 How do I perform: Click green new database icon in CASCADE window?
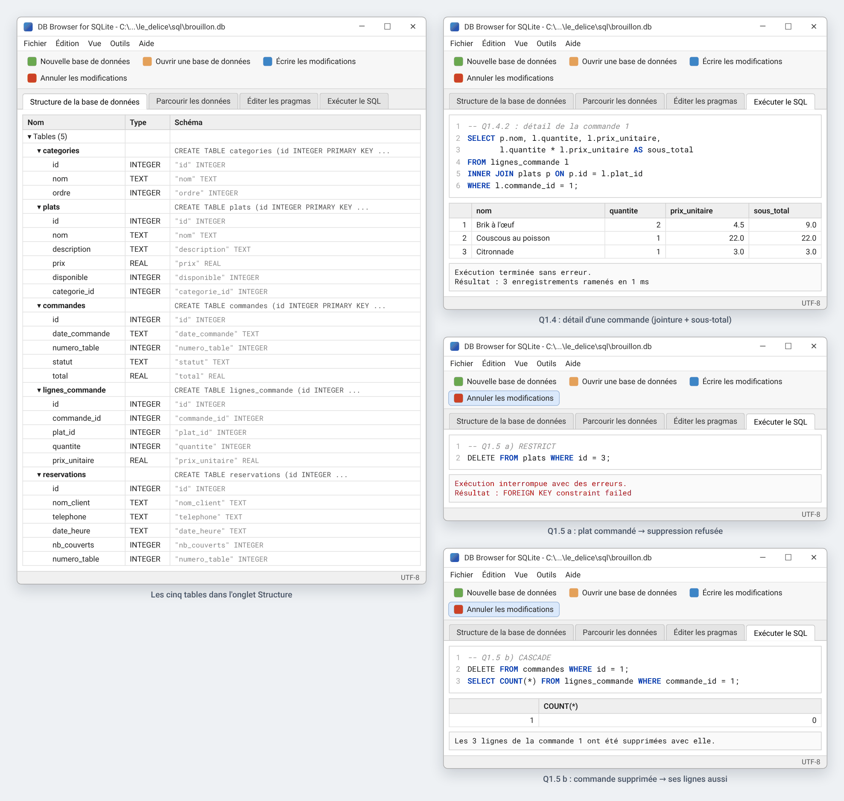click(x=459, y=593)
